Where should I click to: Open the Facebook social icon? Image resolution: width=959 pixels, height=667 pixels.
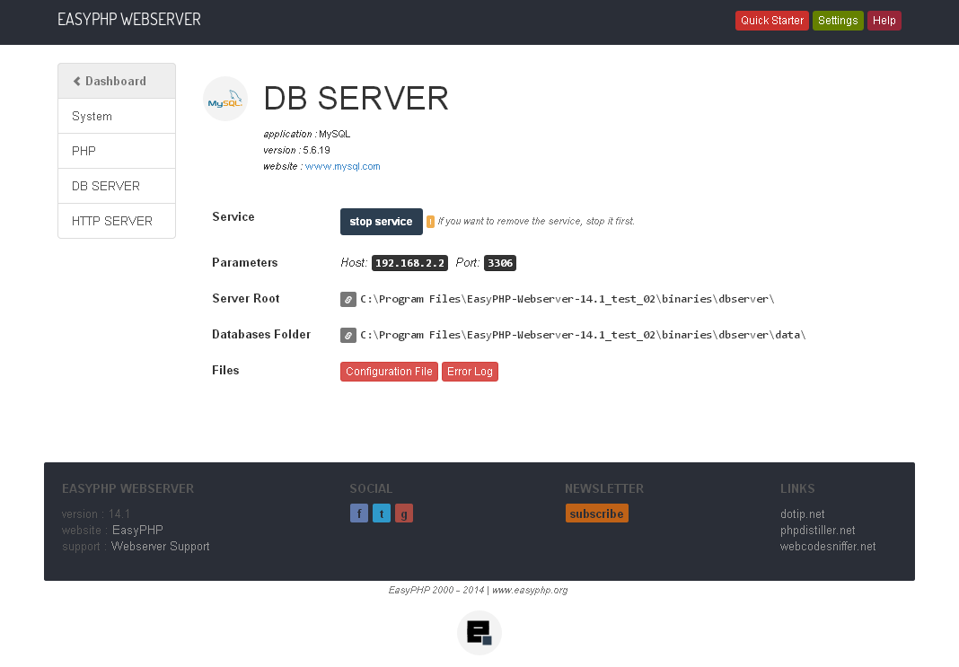point(359,513)
